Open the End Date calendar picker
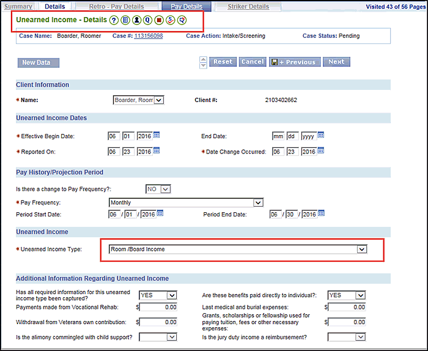The image size is (428, 351). [321, 135]
